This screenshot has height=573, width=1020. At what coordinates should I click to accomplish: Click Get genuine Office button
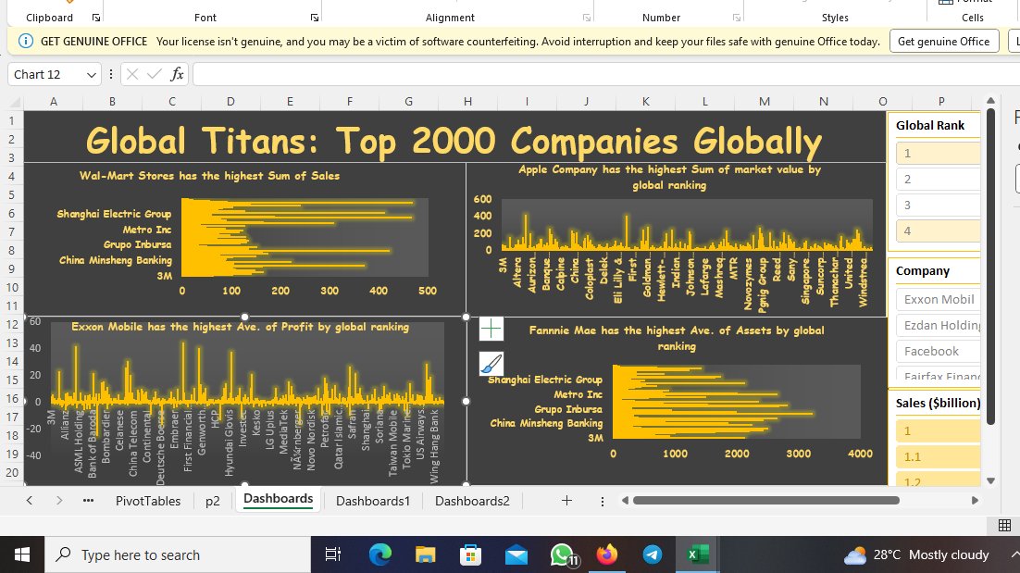pos(944,41)
